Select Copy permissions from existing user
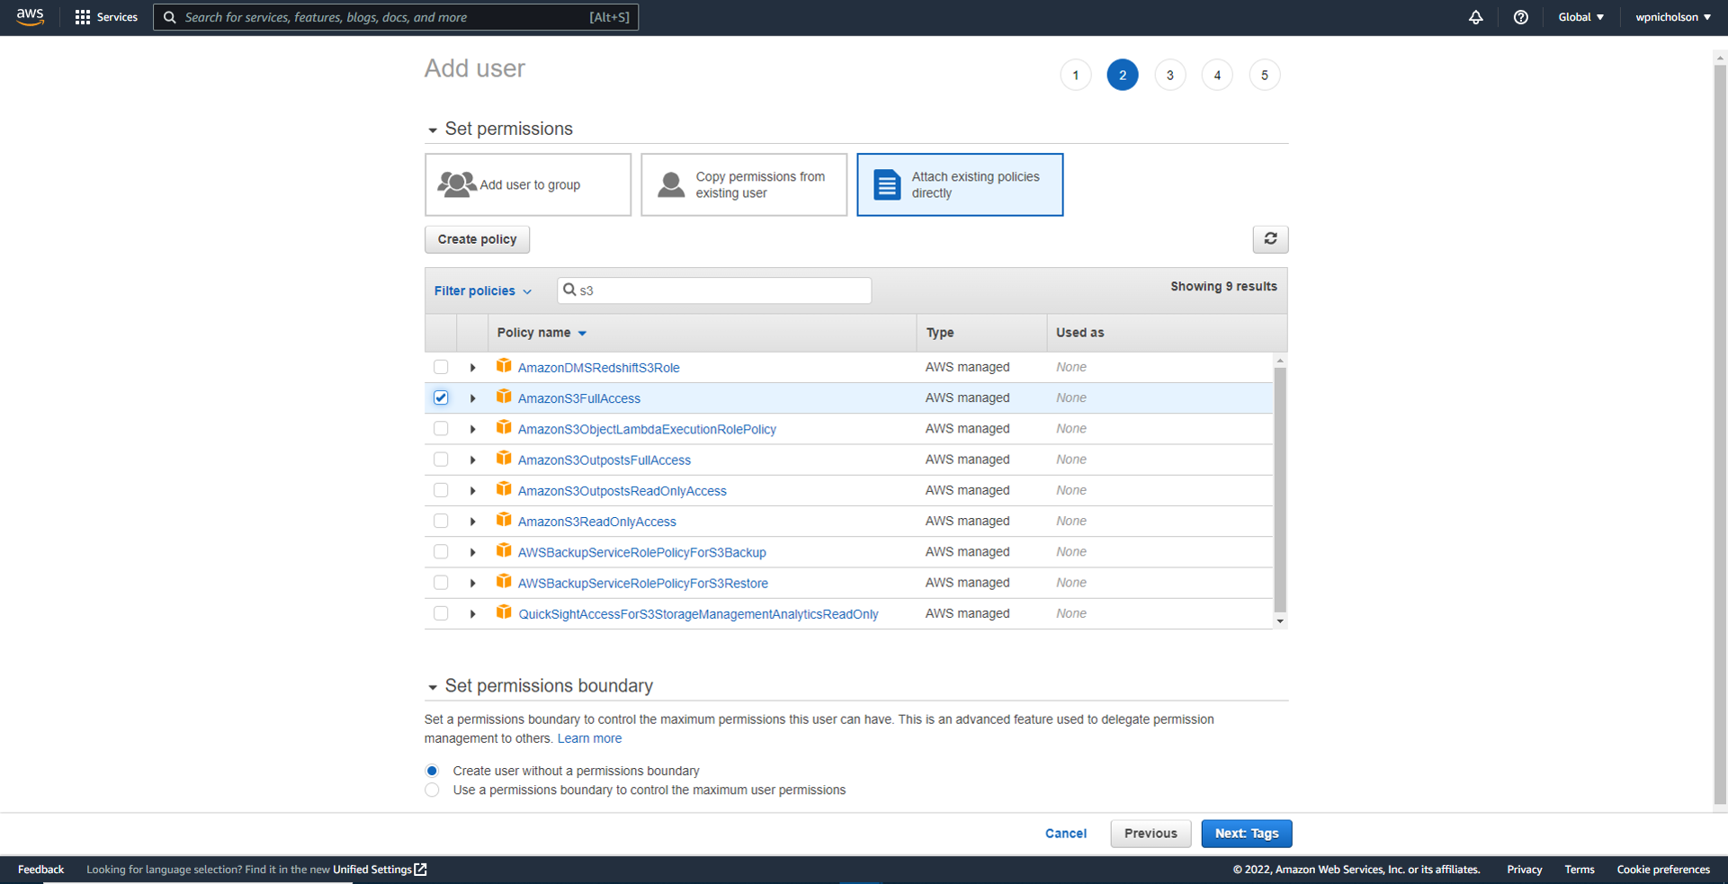The image size is (1728, 884). pyautogui.click(x=744, y=184)
